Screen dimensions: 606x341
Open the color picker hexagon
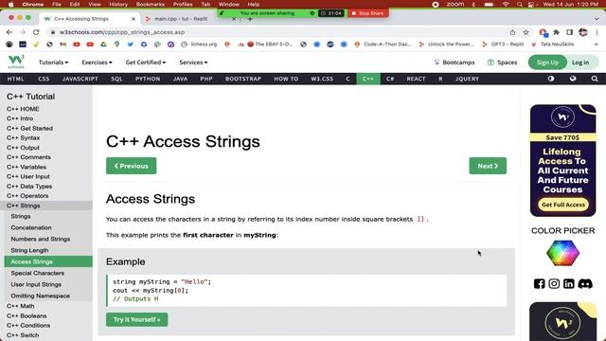[x=562, y=253]
